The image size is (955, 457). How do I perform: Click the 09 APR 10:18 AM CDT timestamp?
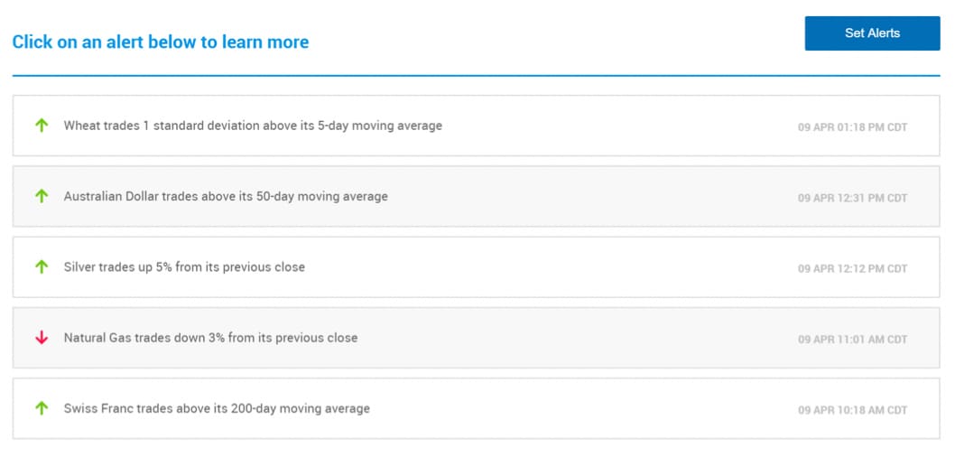tap(852, 410)
